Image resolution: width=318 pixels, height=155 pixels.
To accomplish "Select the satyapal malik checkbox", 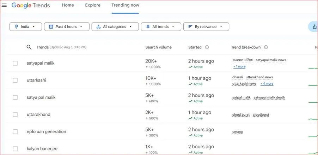I will 15,63.
